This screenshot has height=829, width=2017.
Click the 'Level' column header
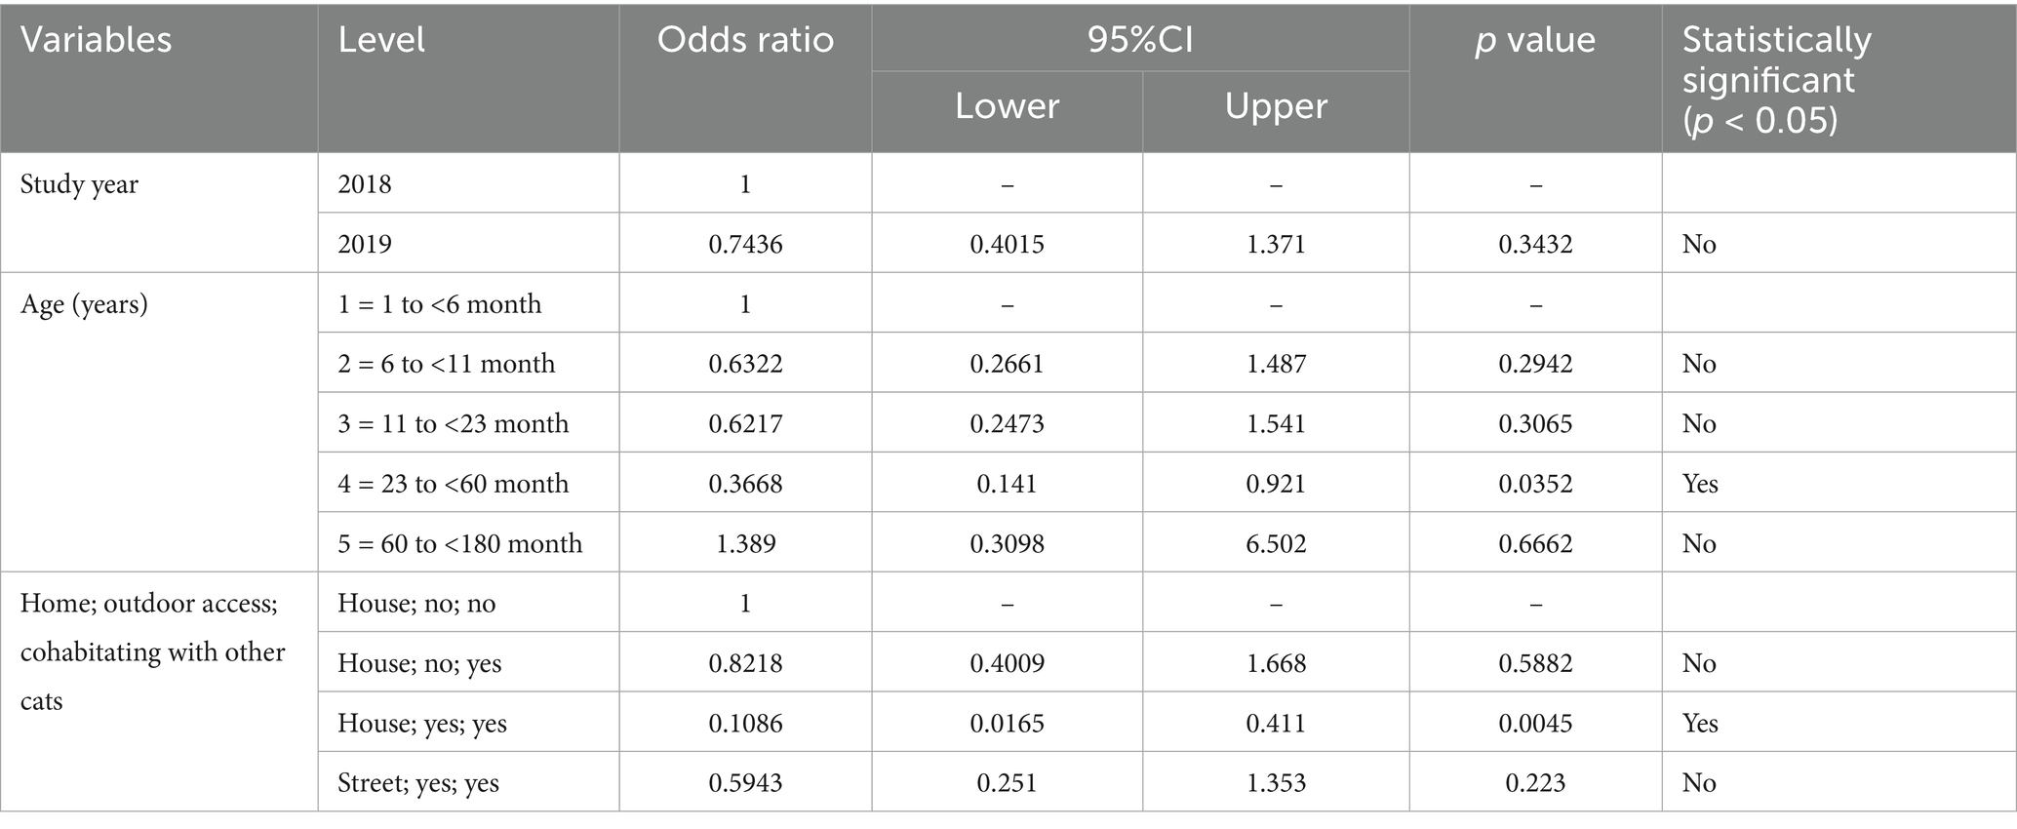381,40
